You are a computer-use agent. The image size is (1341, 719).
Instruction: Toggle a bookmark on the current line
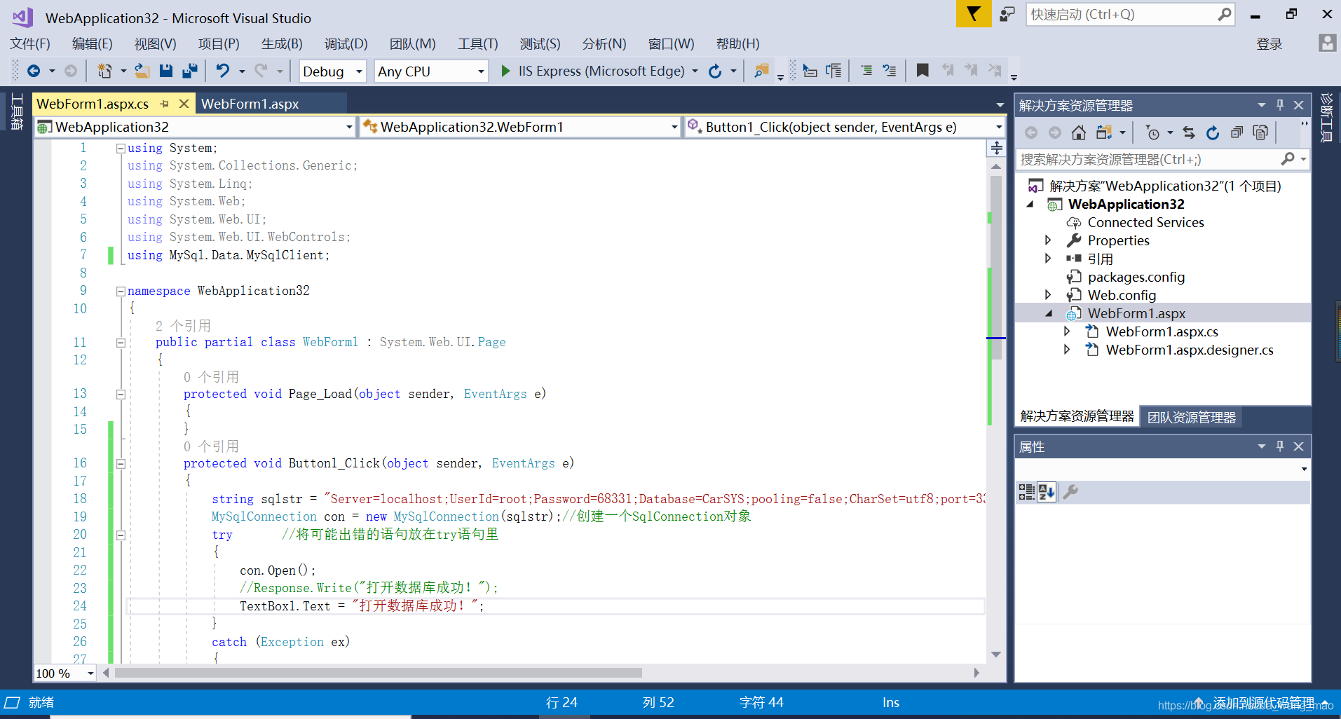pyautogui.click(x=923, y=70)
